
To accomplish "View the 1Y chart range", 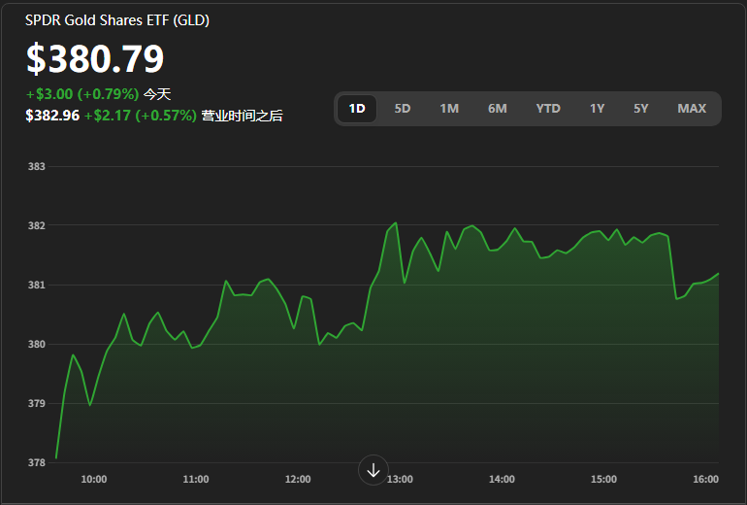I will click(597, 109).
